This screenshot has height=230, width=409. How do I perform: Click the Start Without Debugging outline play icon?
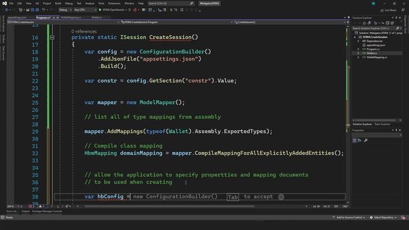click(130, 10)
